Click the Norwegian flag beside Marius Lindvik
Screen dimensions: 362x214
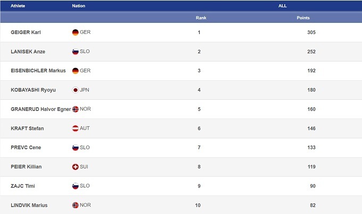click(75, 205)
